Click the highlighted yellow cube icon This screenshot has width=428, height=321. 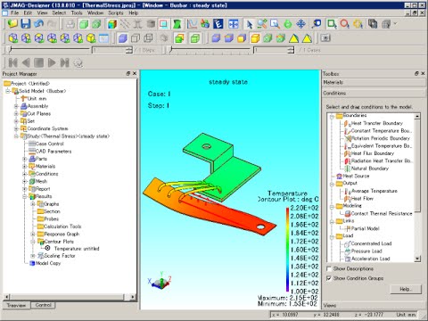(255, 38)
